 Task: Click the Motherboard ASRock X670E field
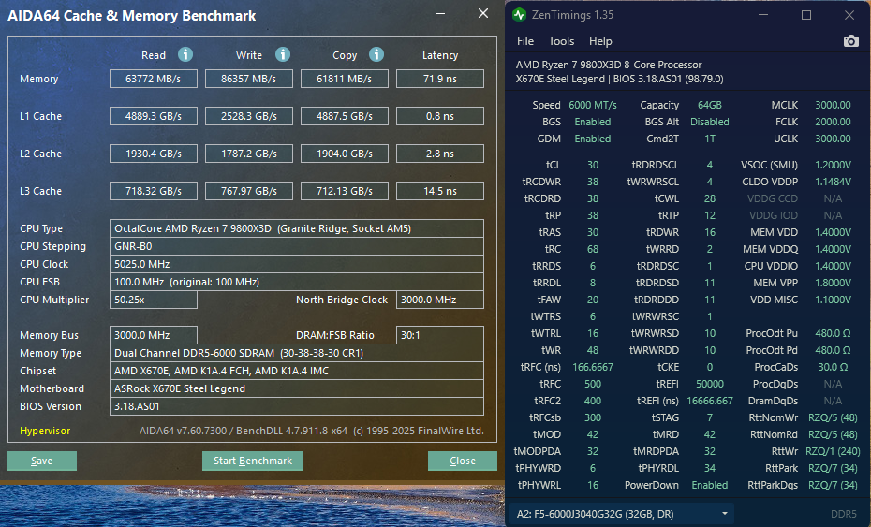click(297, 388)
